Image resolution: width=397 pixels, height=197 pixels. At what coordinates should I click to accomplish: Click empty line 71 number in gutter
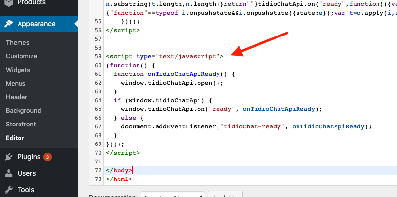[x=98, y=161]
